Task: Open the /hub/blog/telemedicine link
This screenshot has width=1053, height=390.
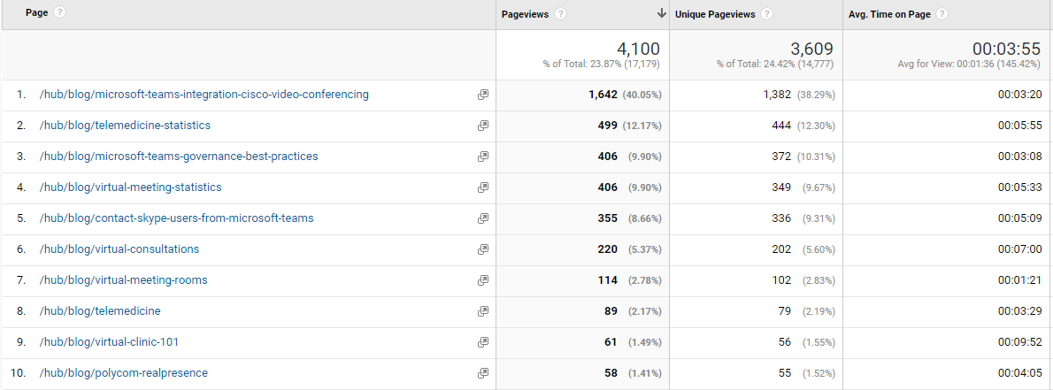Action: [x=100, y=310]
